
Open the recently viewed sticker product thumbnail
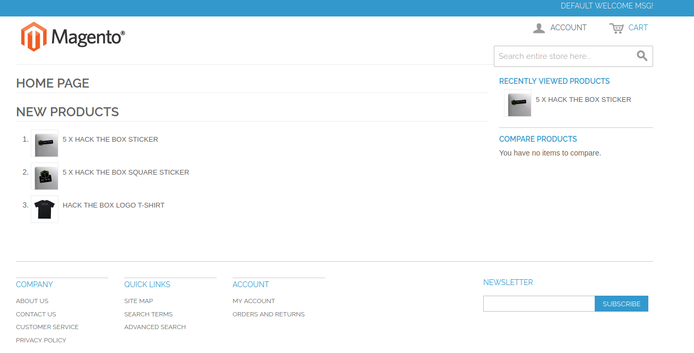517,102
